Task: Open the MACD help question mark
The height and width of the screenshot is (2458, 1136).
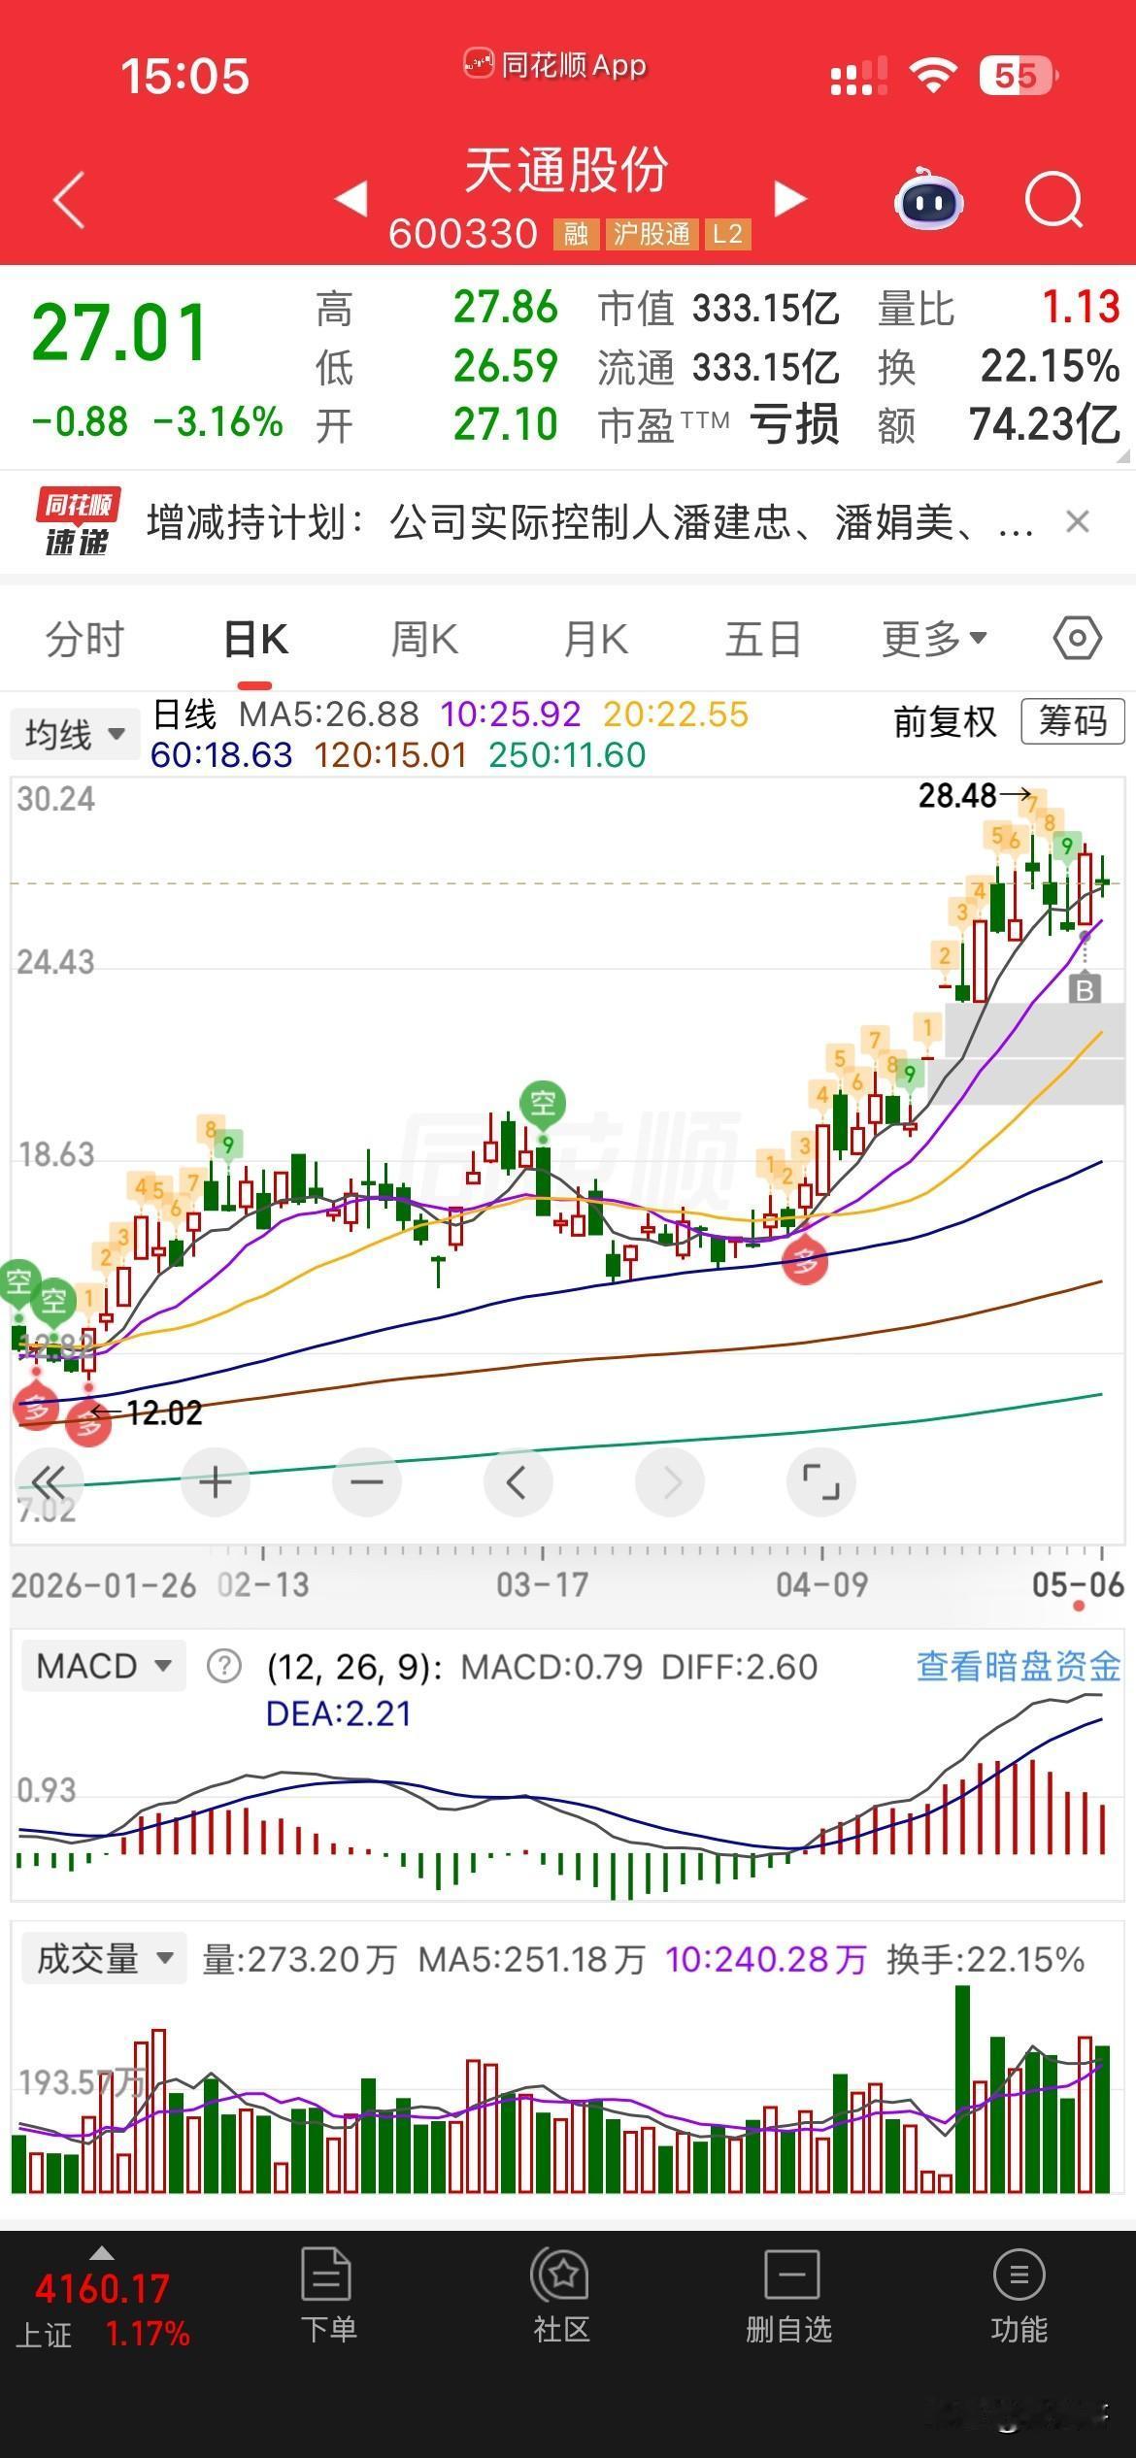Action: coord(224,1667)
